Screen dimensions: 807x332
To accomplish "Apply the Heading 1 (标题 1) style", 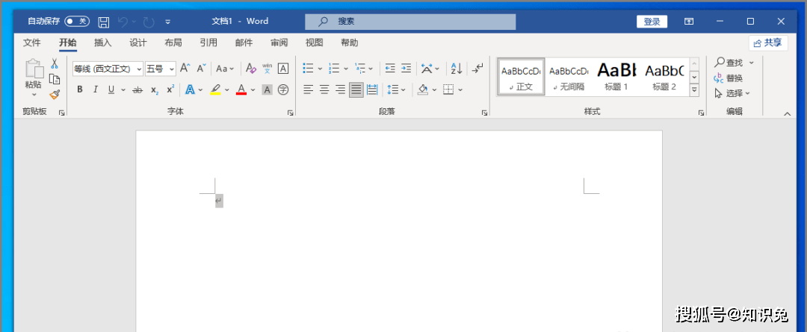I will (x=616, y=77).
